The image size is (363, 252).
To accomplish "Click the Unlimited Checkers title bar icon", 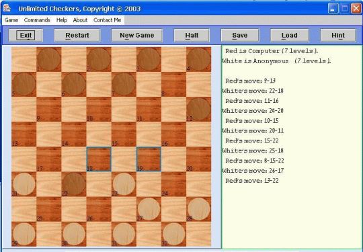I will coord(7,8).
